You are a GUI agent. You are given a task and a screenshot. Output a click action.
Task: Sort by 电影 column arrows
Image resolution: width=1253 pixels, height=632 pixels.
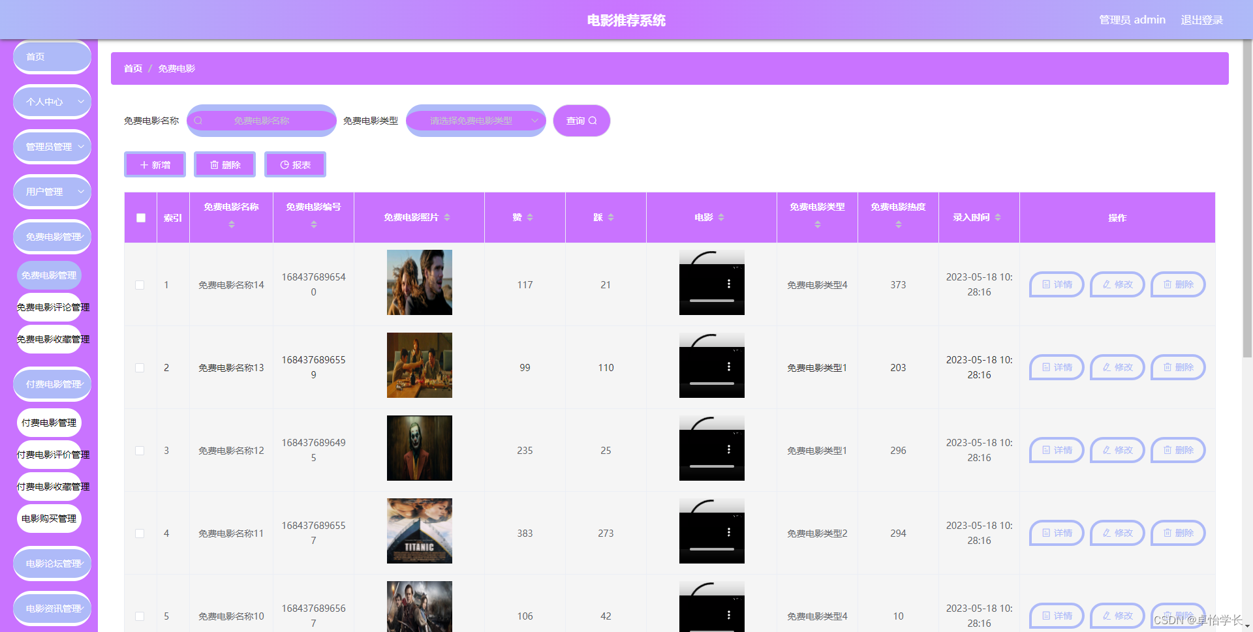pos(721,217)
